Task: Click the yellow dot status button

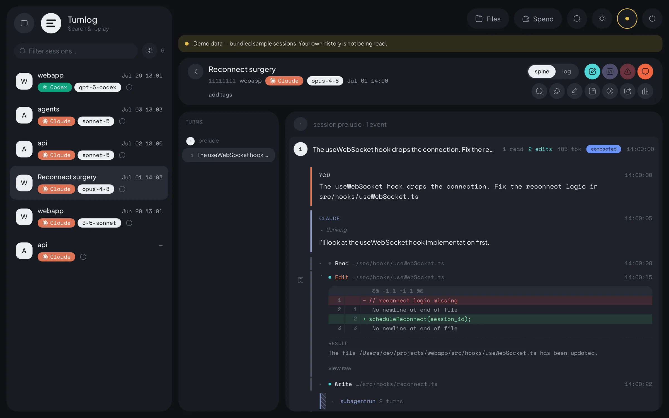Action: tap(627, 19)
